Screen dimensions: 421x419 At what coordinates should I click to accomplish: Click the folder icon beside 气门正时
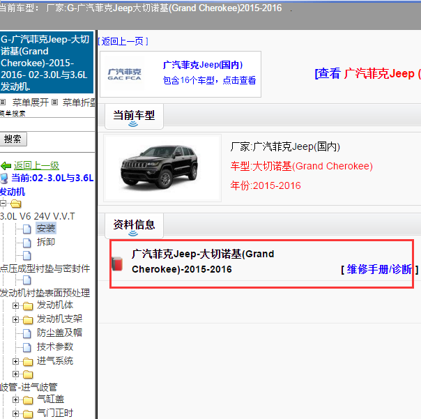point(28,414)
